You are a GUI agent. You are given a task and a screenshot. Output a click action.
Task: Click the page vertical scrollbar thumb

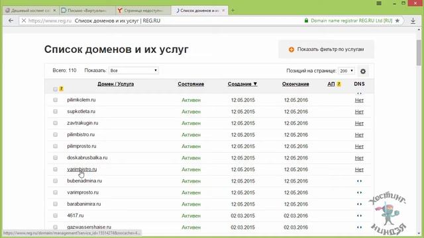pyautogui.click(x=419, y=53)
